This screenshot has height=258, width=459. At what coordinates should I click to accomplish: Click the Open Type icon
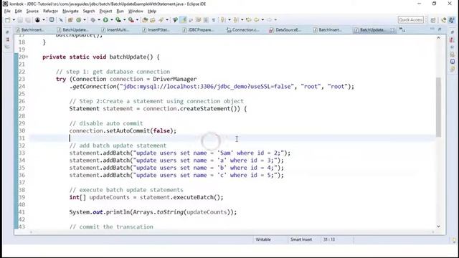point(145,20)
